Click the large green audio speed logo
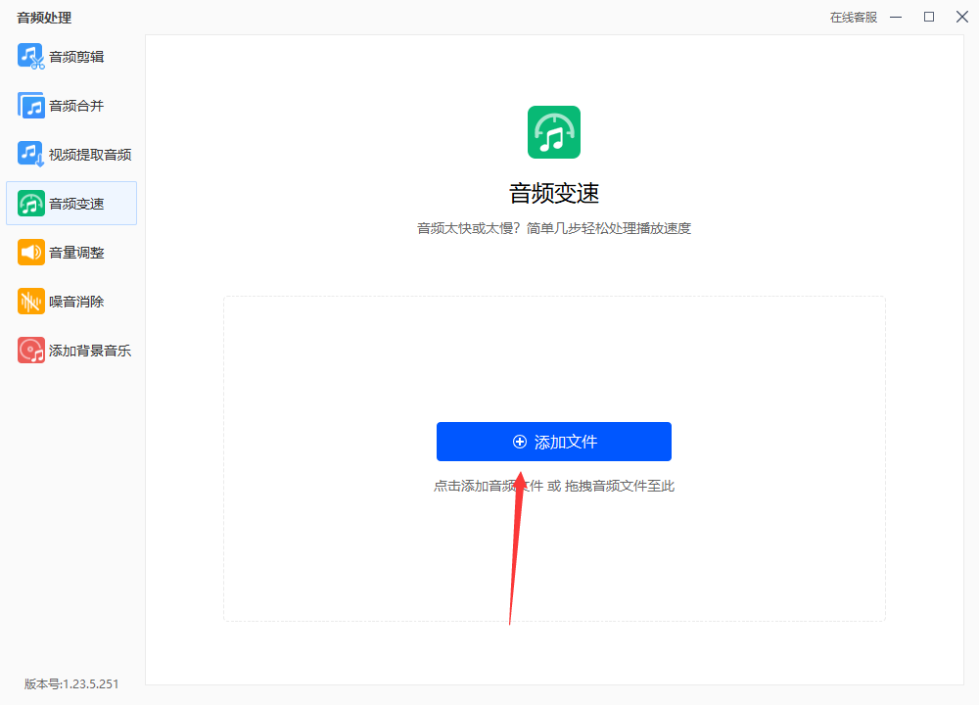Viewport: 979px width, 705px height. 554,132
